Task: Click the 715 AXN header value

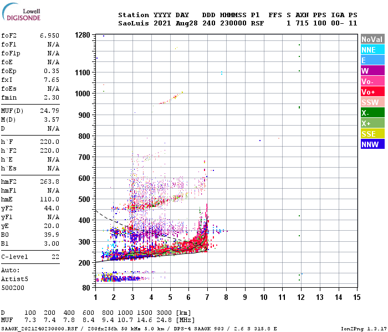Action: pyautogui.click(x=302, y=23)
